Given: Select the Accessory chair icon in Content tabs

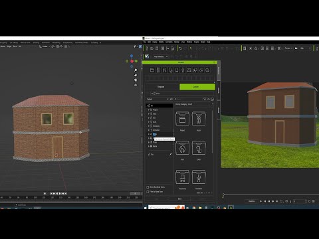Looking at the screenshot, I should coord(177,70).
